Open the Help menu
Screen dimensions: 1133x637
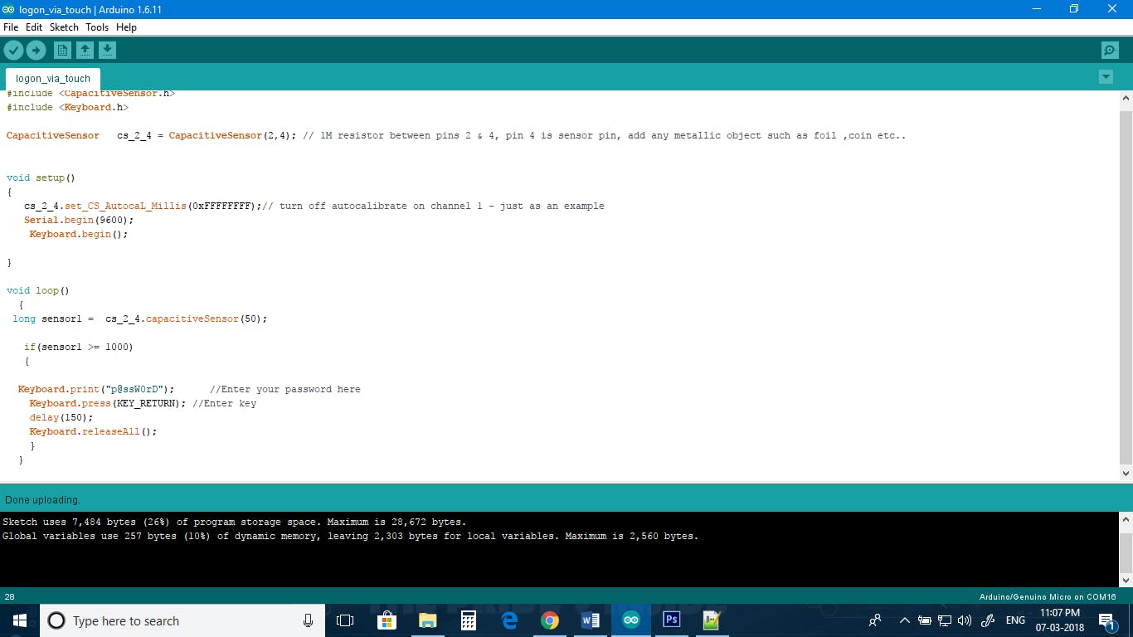pyautogui.click(x=126, y=27)
